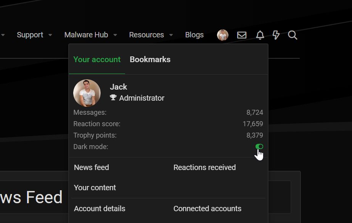Expand the Malware Hub dropdown arrow

[115, 35]
